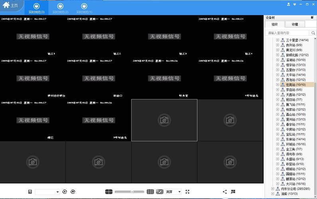
Task: Expand the 良升站 (9/9) node
Action: click(x=278, y=45)
